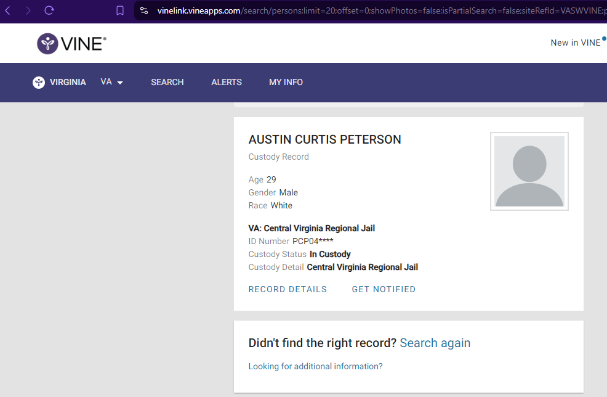The width and height of the screenshot is (607, 397).
Task: Open the MY INFO menu item
Action: click(x=286, y=82)
